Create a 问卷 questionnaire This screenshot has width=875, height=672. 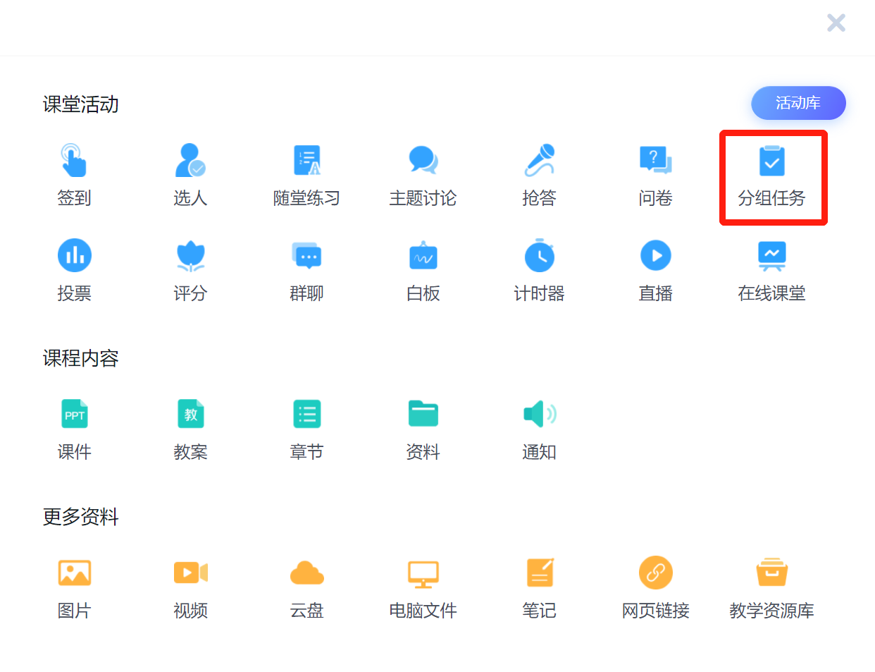655,176
